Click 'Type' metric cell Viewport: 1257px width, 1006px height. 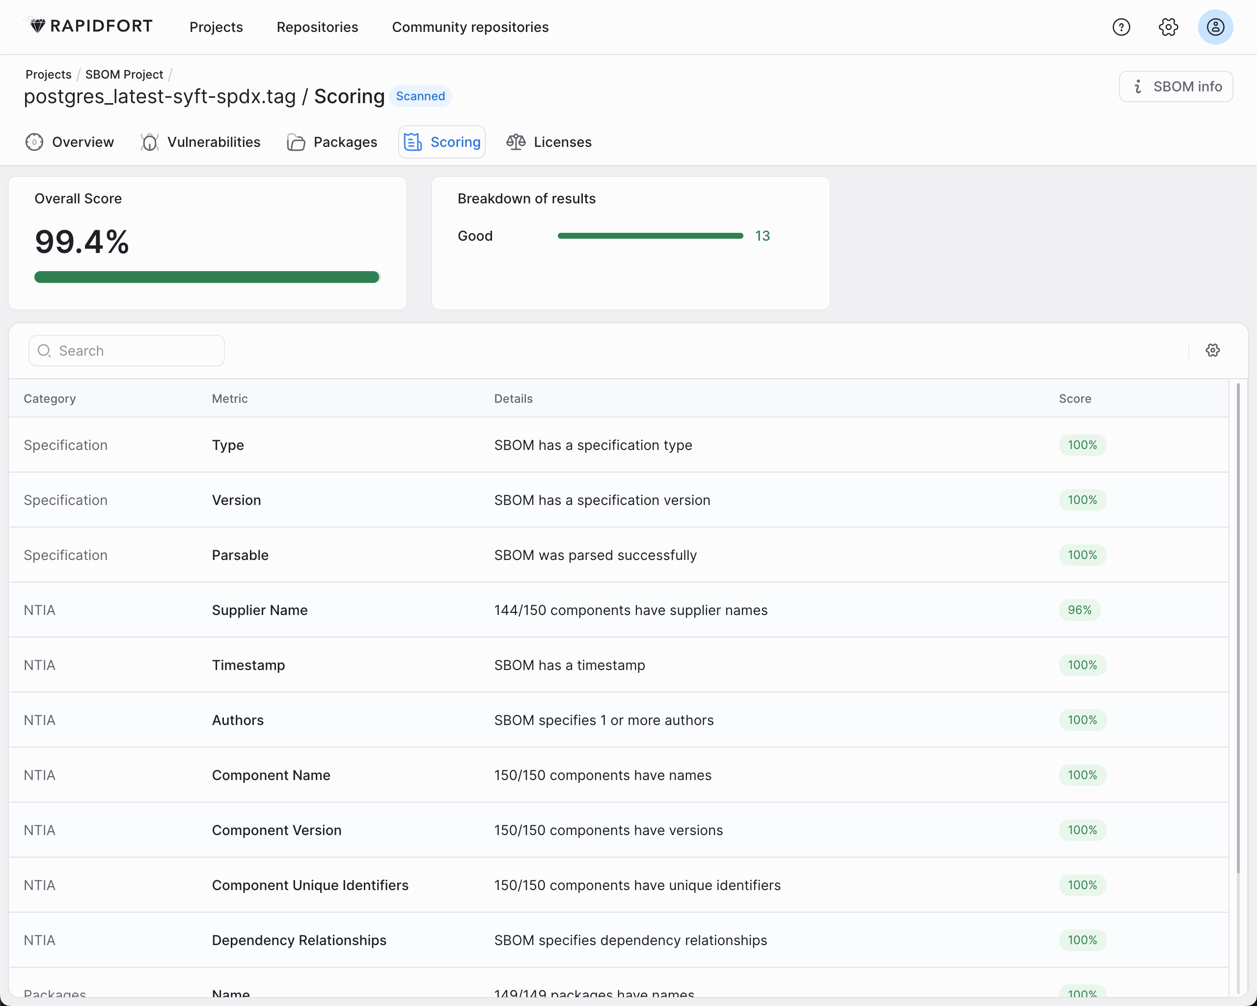(227, 445)
